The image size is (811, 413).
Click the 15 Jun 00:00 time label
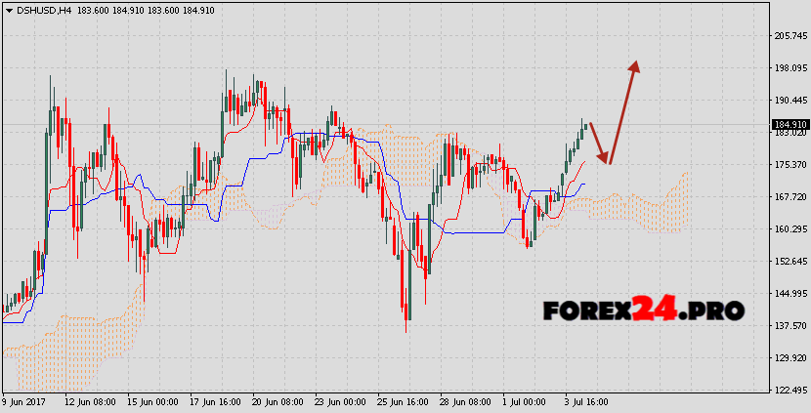coord(145,401)
